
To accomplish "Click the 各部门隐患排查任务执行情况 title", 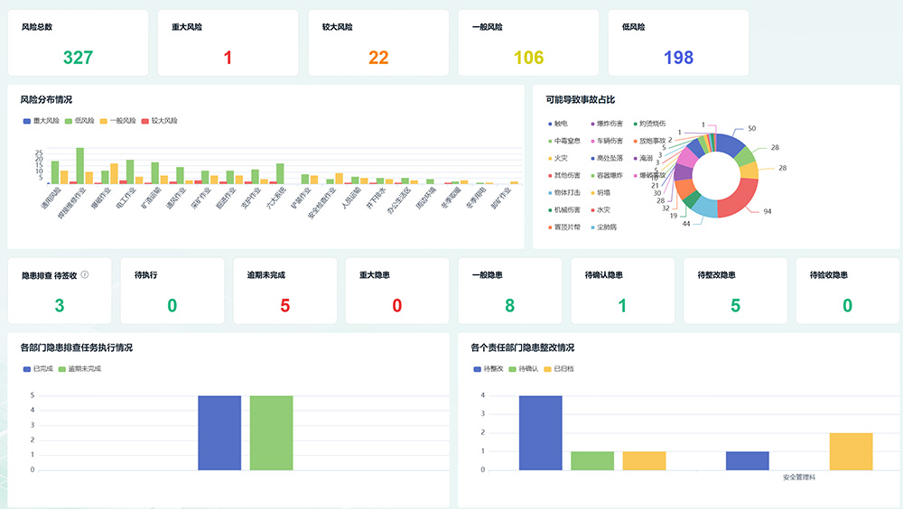I will [x=76, y=347].
